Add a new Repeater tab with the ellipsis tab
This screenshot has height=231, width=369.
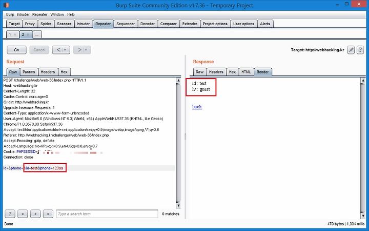(37, 34)
